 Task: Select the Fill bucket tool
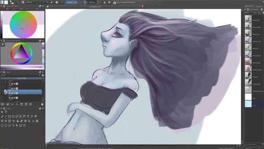tap(18, 121)
